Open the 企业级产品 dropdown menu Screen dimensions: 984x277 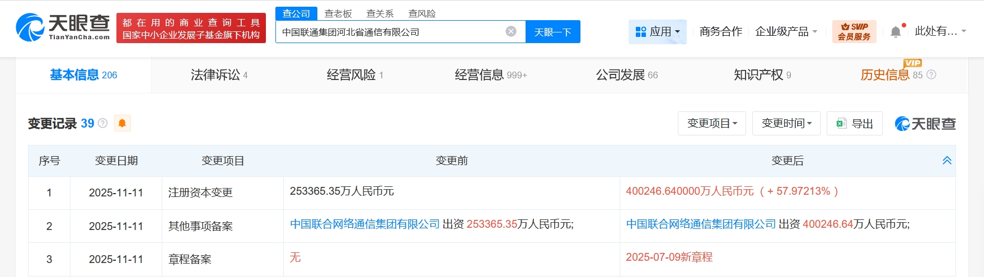pyautogui.click(x=786, y=32)
